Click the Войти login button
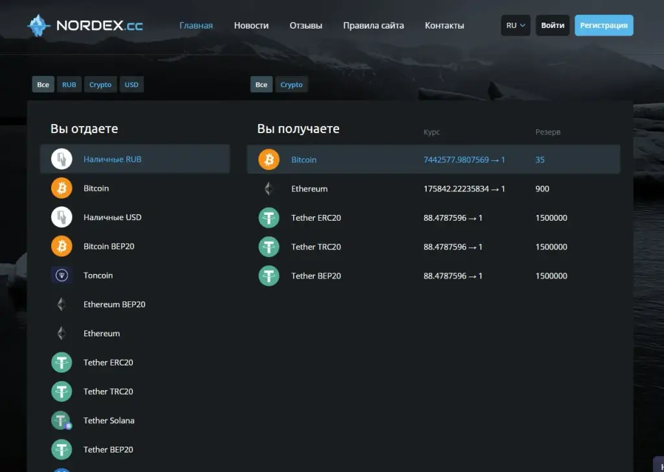Image resolution: width=664 pixels, height=472 pixels. [552, 25]
